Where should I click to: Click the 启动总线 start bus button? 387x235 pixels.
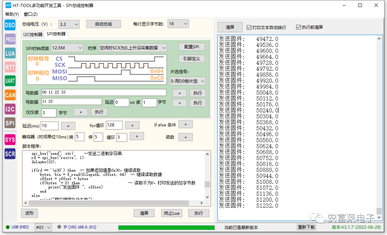tap(104, 24)
